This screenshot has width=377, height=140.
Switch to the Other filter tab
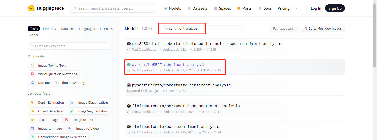point(34,35)
